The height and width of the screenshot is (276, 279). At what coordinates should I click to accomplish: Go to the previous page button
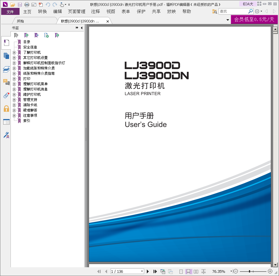click(106, 271)
